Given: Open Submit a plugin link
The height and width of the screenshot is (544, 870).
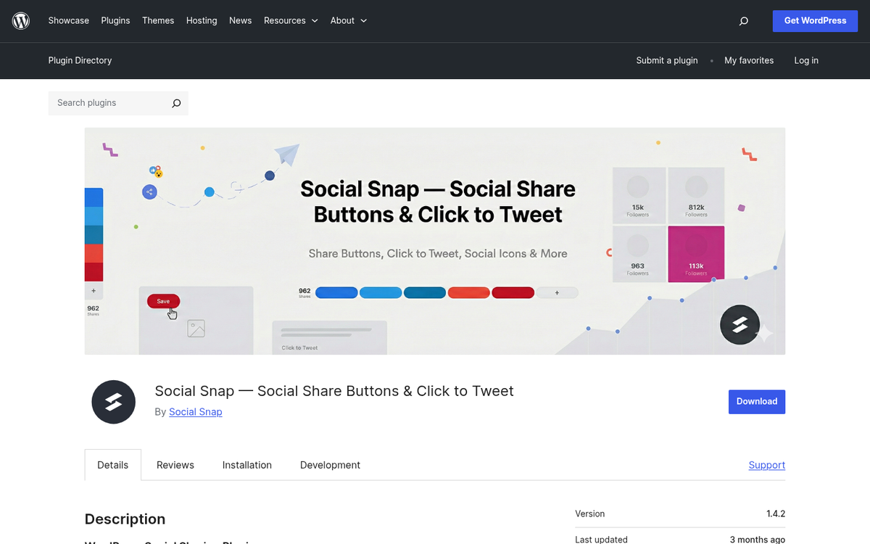Looking at the screenshot, I should (x=667, y=60).
